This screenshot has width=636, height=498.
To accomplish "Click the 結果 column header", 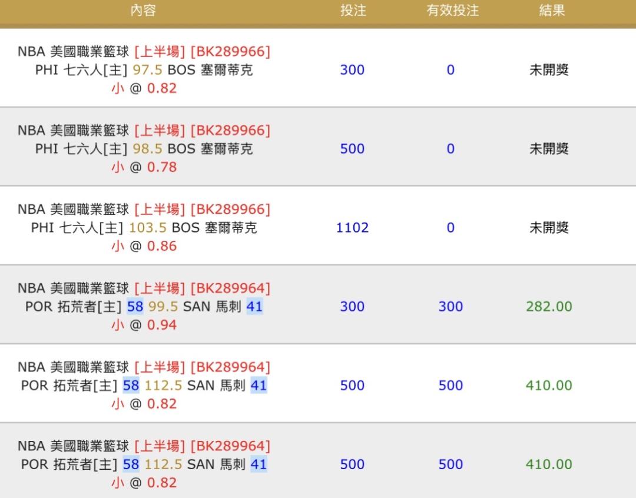I will (x=552, y=11).
